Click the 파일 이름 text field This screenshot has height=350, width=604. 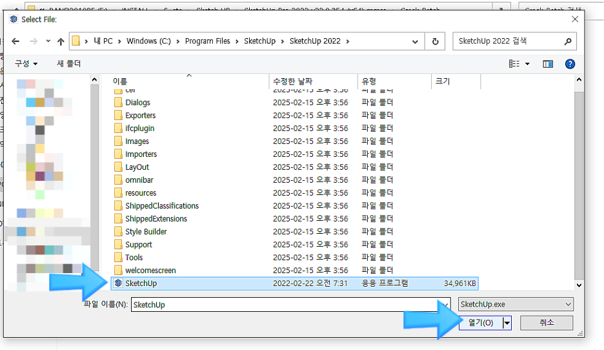click(x=290, y=305)
